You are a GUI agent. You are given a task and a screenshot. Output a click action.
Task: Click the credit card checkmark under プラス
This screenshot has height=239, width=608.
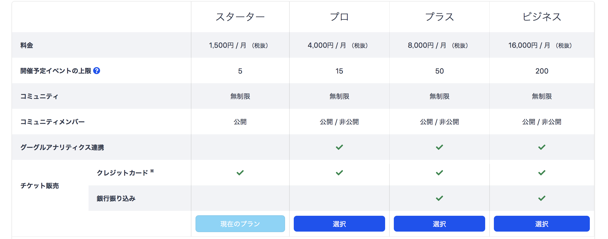pos(439,173)
